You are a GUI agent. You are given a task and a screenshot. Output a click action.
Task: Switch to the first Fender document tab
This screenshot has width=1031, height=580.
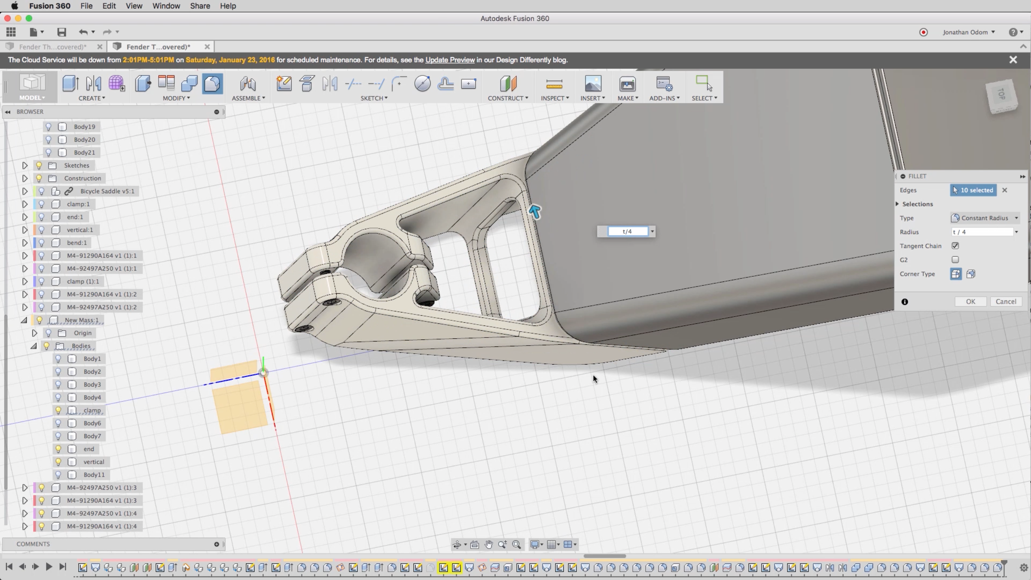pyautogui.click(x=53, y=47)
